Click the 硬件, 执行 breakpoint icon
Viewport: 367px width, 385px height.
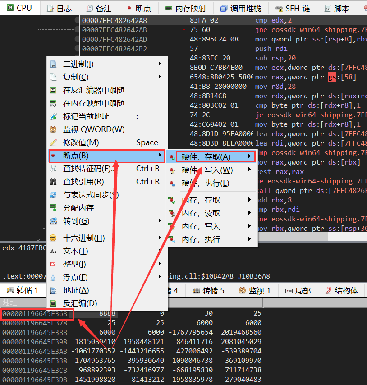coord(173,183)
